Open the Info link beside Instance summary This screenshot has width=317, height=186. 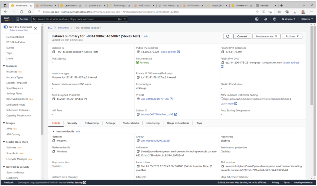tap(146, 37)
